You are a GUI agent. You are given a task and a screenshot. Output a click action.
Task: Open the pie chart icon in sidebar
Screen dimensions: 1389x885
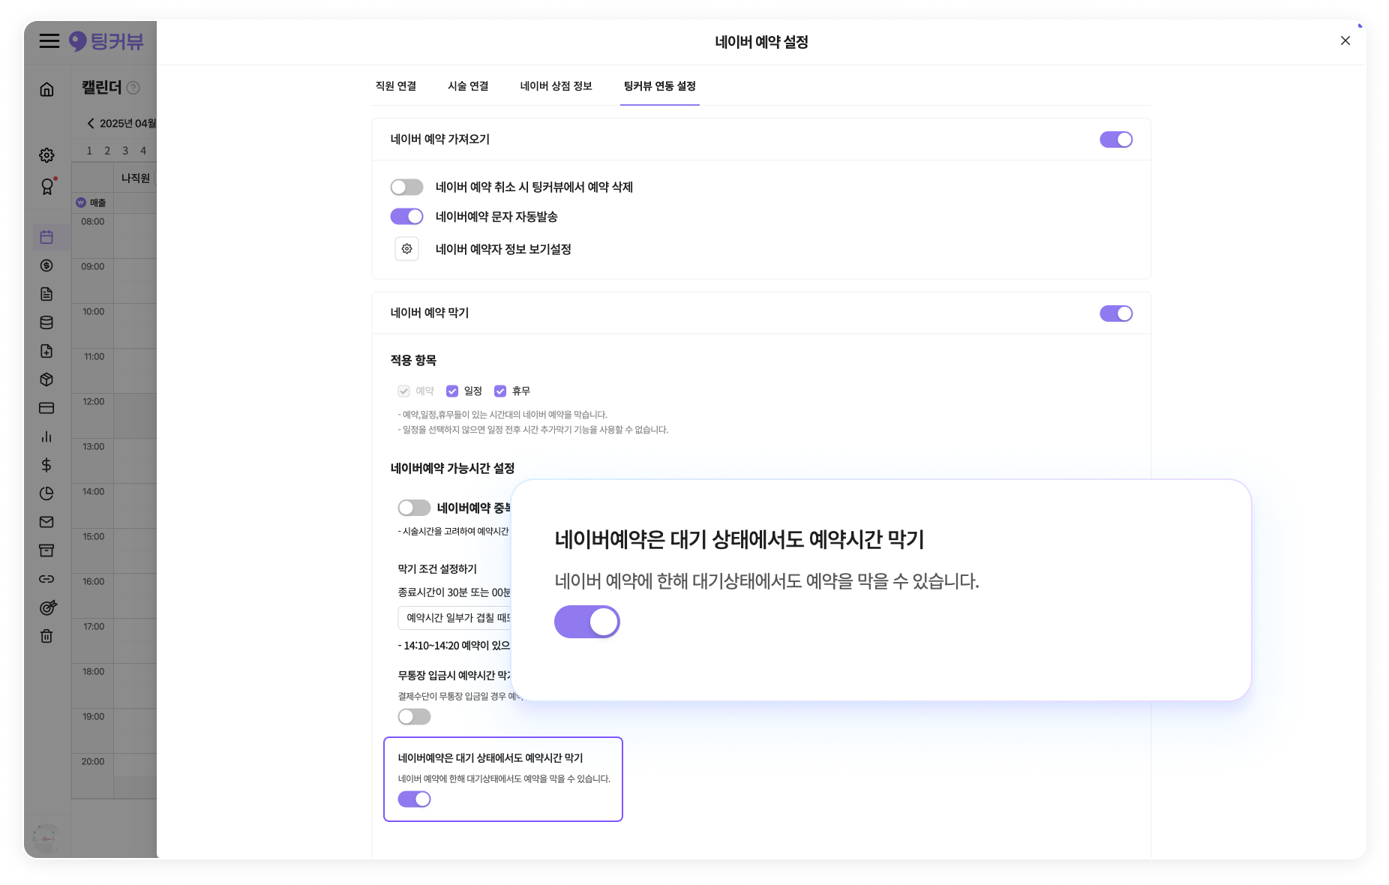46,493
